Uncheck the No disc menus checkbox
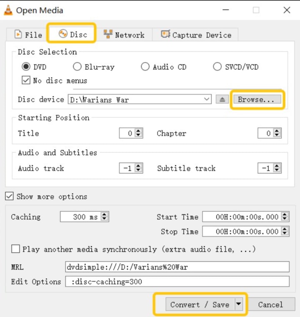300x317 pixels. (26, 80)
